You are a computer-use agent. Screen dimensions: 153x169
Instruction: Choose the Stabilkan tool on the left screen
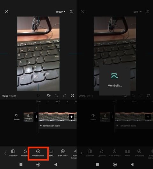coord(13,153)
